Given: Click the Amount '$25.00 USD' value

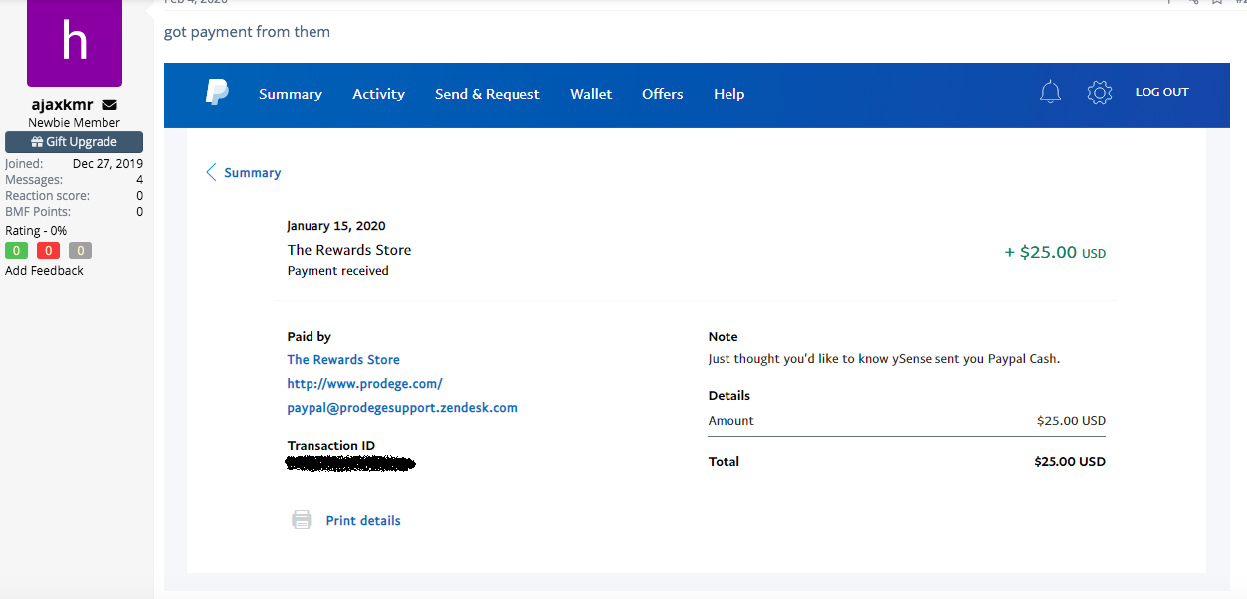Looking at the screenshot, I should coord(1071,421).
